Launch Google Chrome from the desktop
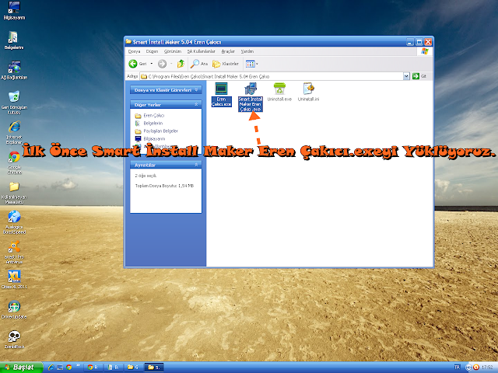This screenshot has height=373, width=498. click(x=14, y=162)
